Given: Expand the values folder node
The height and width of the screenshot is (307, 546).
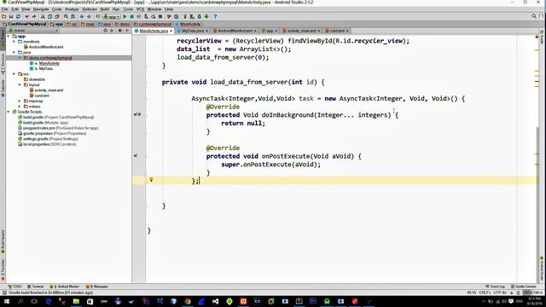Looking at the screenshot, I should click(x=20, y=106).
